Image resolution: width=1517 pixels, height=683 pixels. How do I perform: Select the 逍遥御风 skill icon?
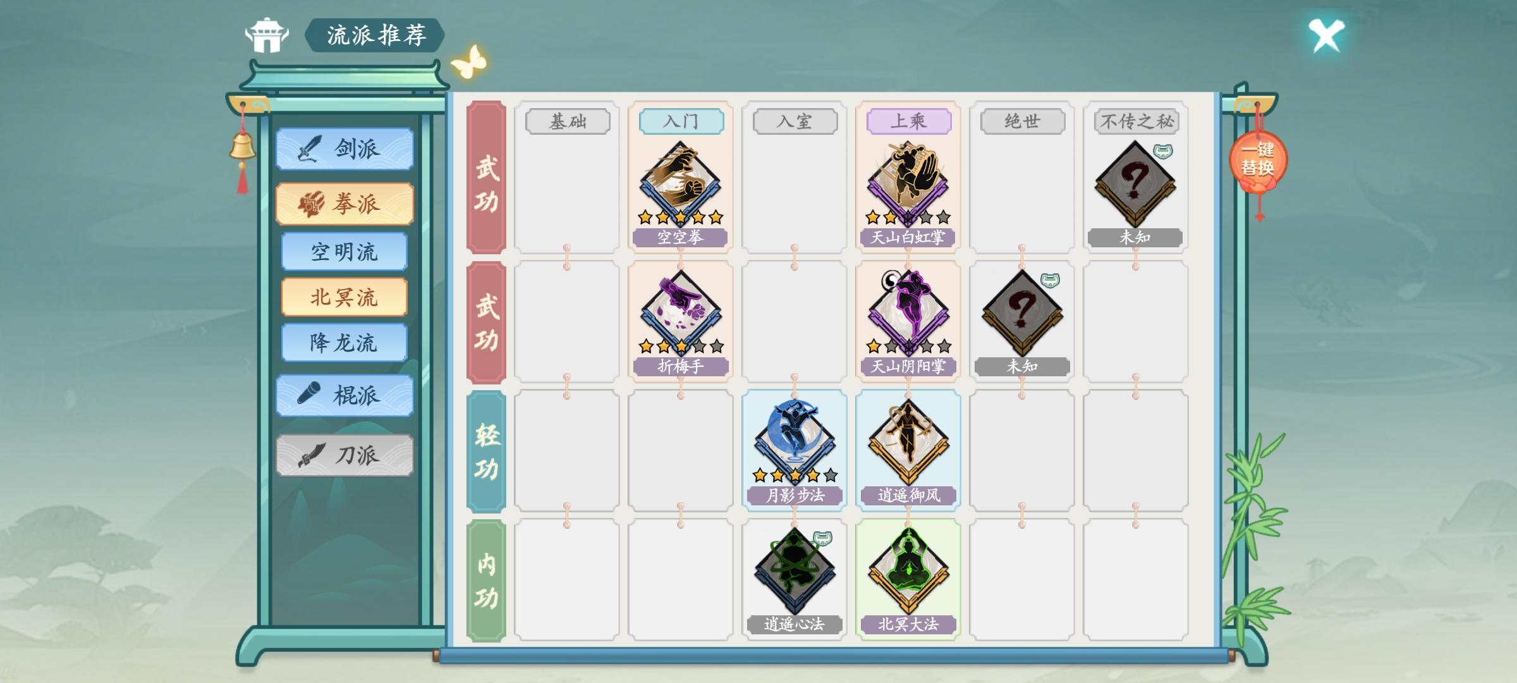[x=908, y=441]
